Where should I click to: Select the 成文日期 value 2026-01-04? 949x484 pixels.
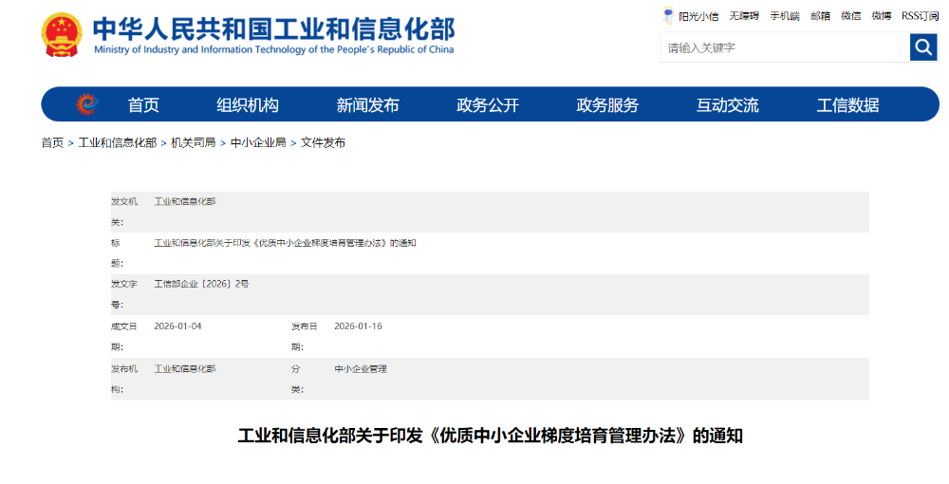[x=178, y=326]
